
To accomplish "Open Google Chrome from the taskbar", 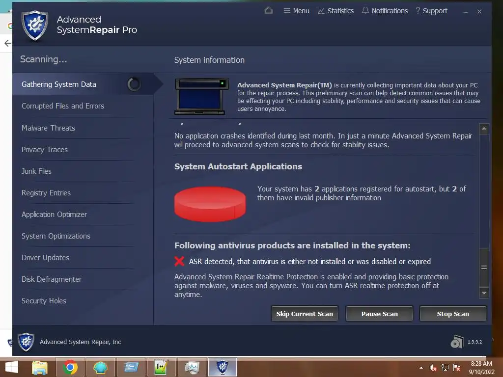I will [x=70, y=367].
